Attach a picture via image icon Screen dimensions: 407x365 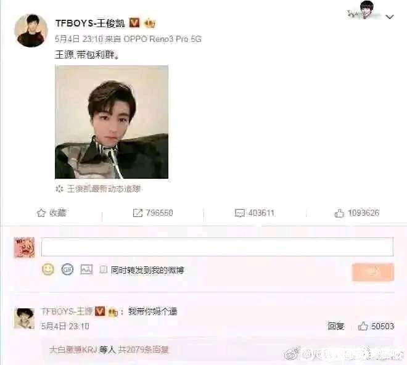pyautogui.click(x=86, y=269)
